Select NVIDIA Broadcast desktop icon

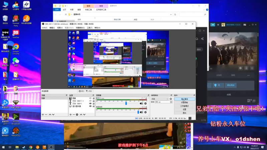coord(16,119)
